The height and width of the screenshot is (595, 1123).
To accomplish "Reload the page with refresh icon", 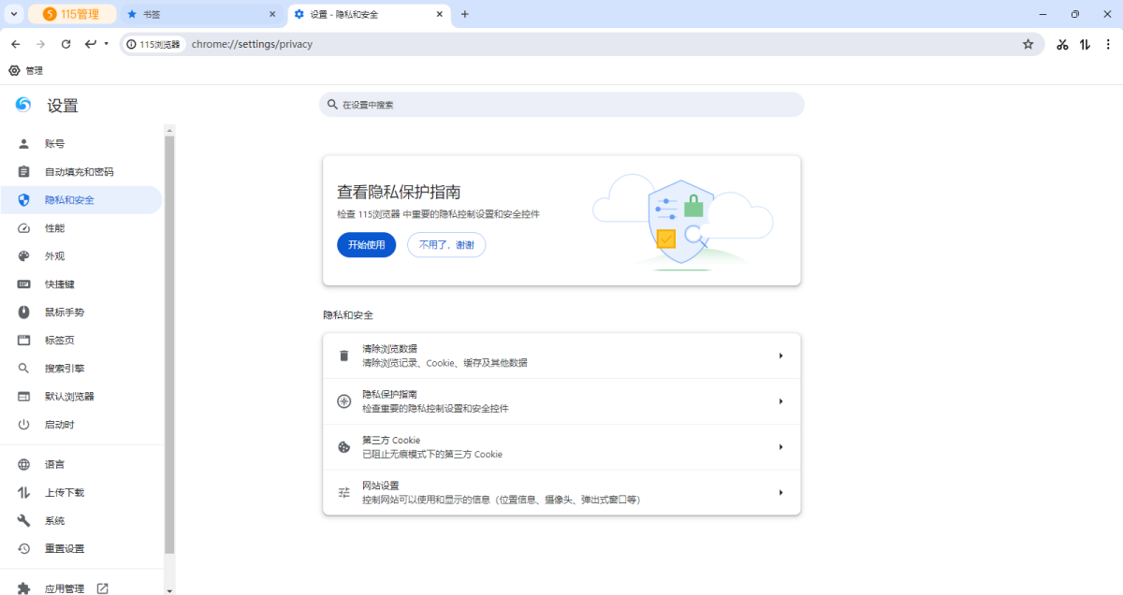I will (66, 44).
